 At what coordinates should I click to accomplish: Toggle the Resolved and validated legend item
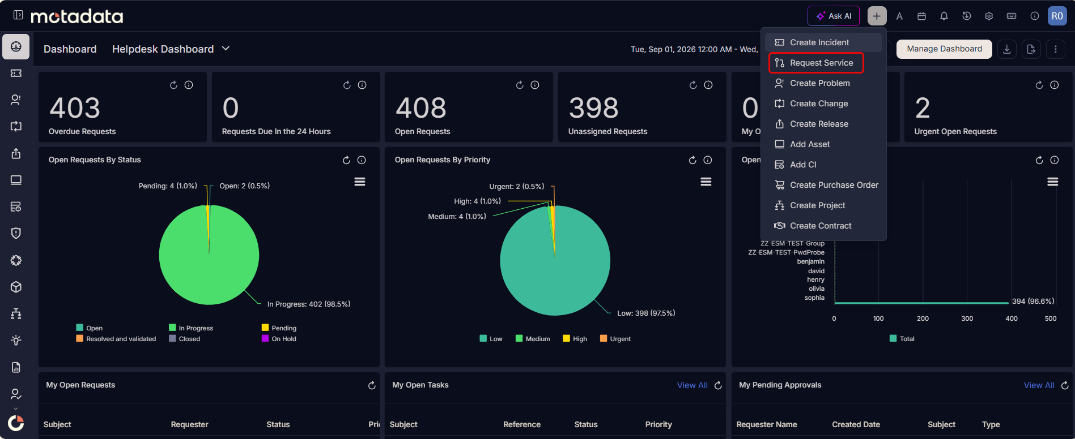click(x=116, y=339)
